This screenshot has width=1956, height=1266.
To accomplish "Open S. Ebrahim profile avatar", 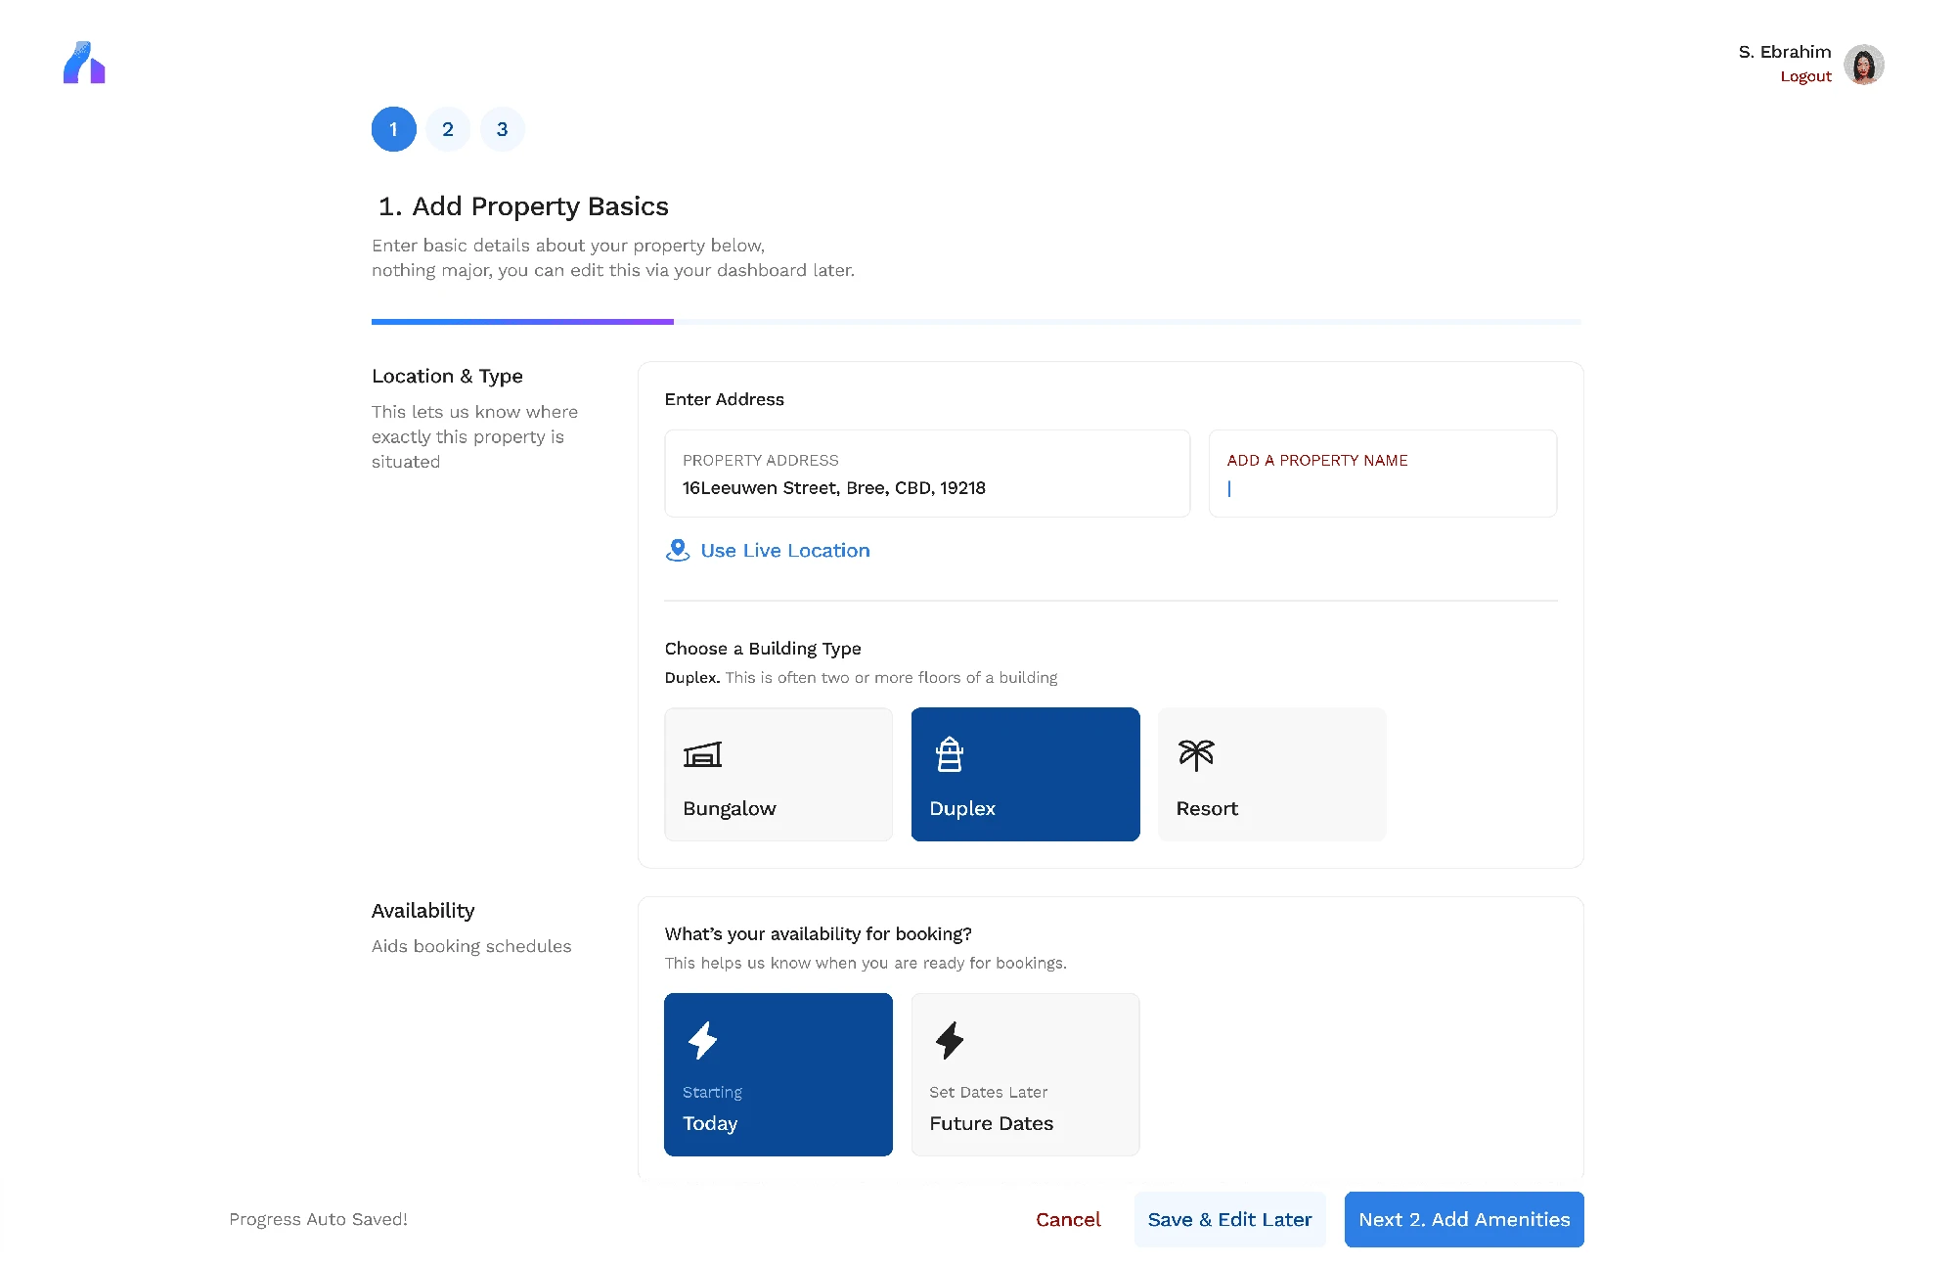I will coord(1863,65).
